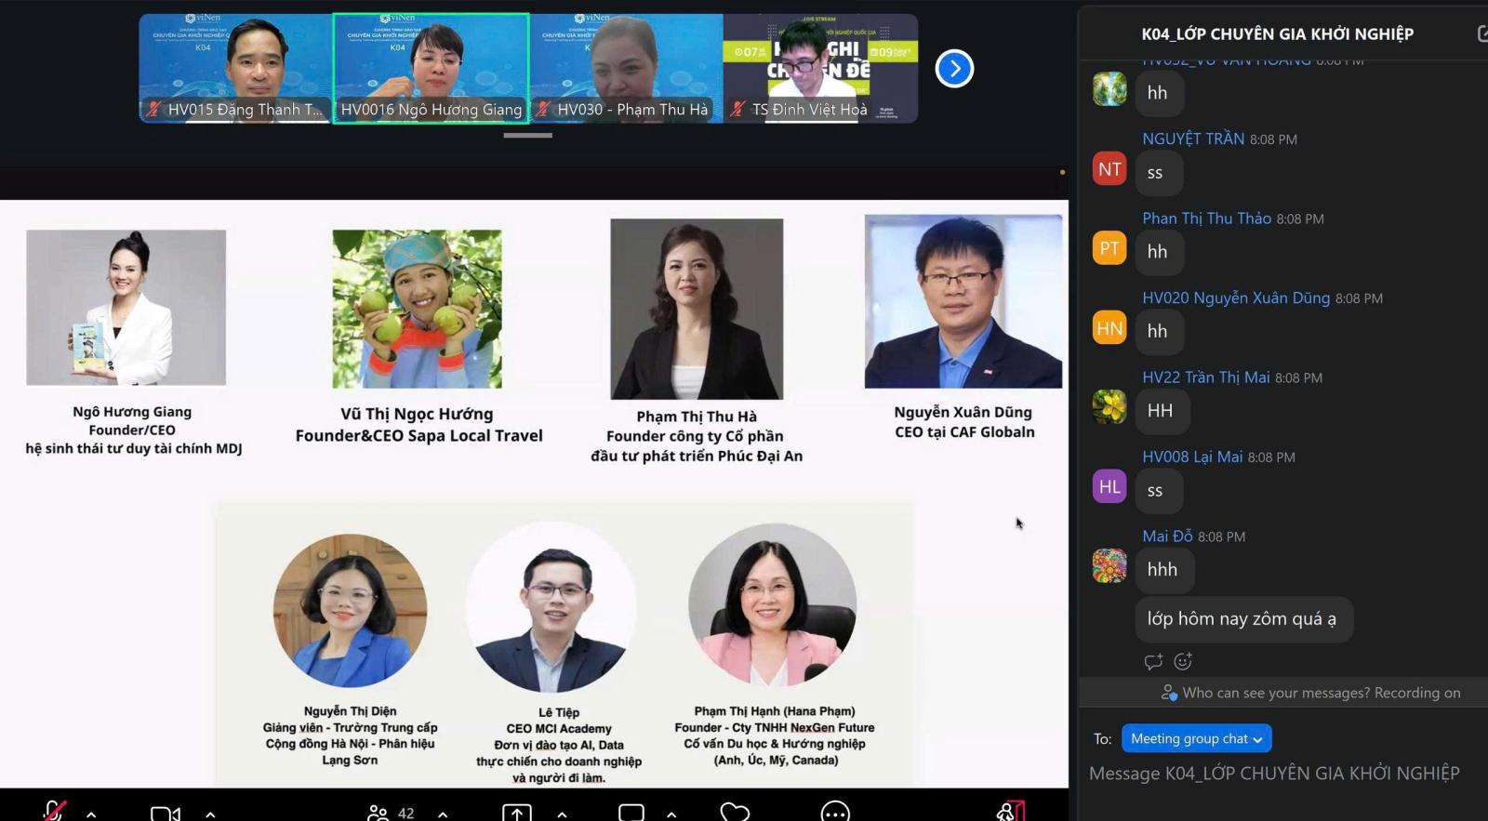Select TS Đinh Việt Hoà video thumbnail
The height and width of the screenshot is (821, 1488).
(x=821, y=68)
